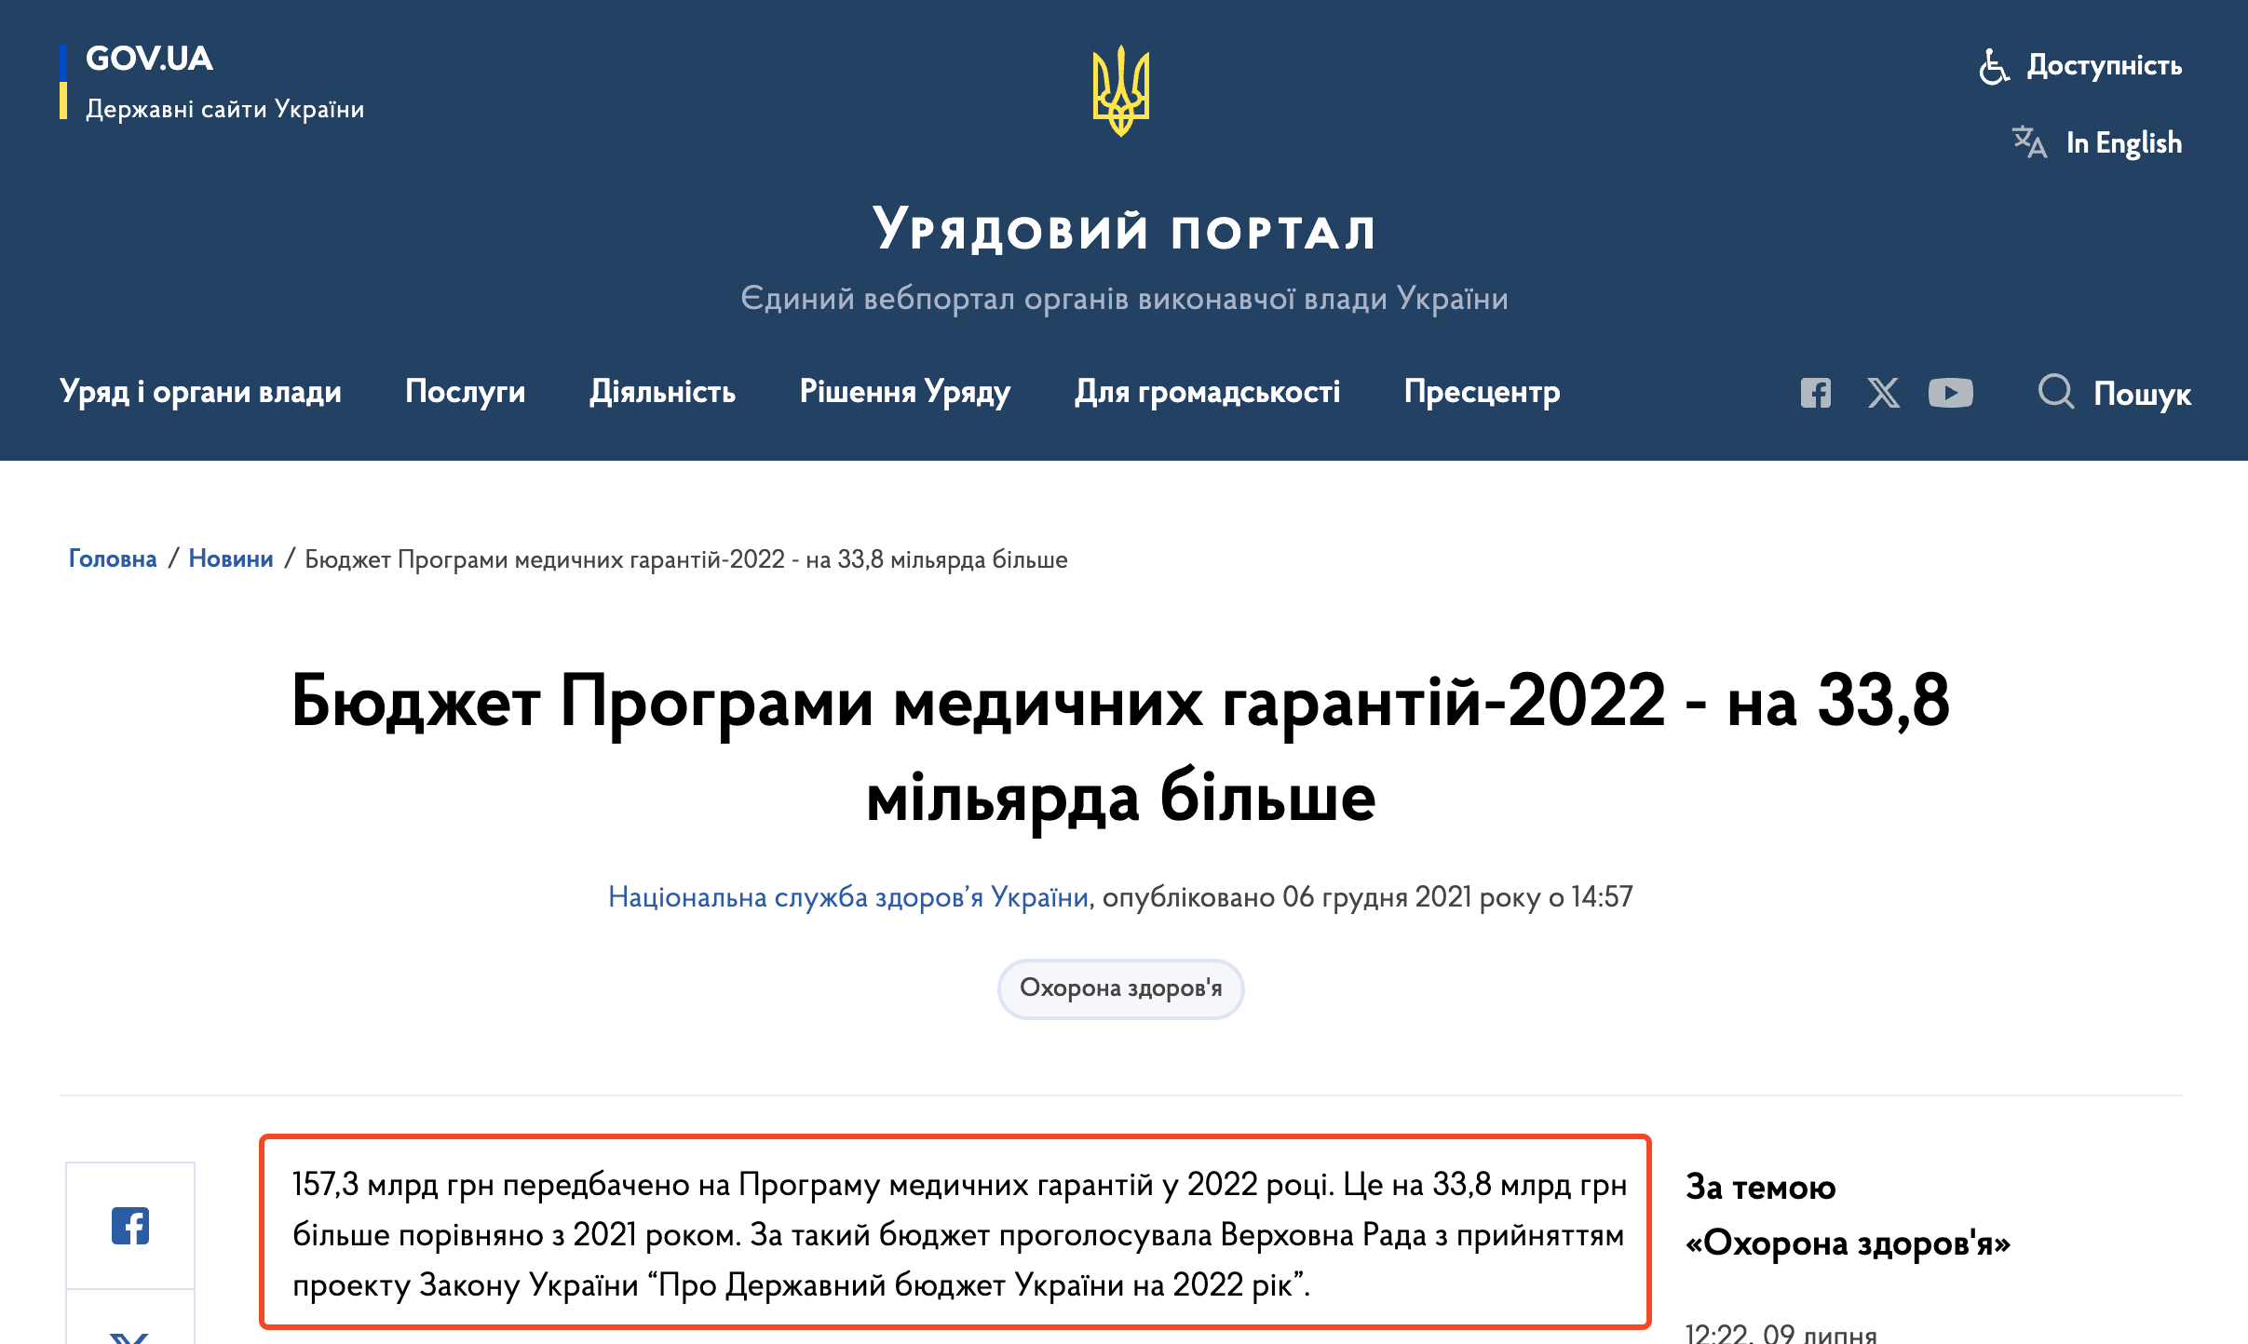Image resolution: width=2248 pixels, height=1344 pixels.
Task: Click the GOV.UA logo text
Action: click(x=149, y=59)
